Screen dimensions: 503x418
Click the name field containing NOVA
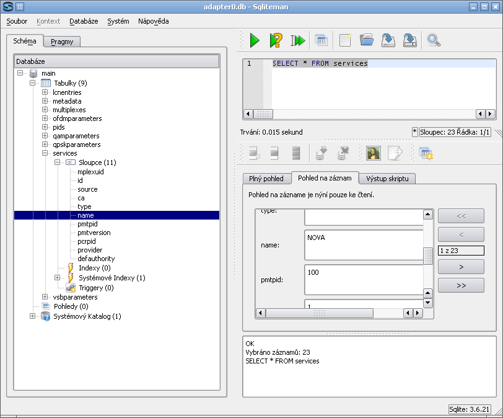pos(364,245)
